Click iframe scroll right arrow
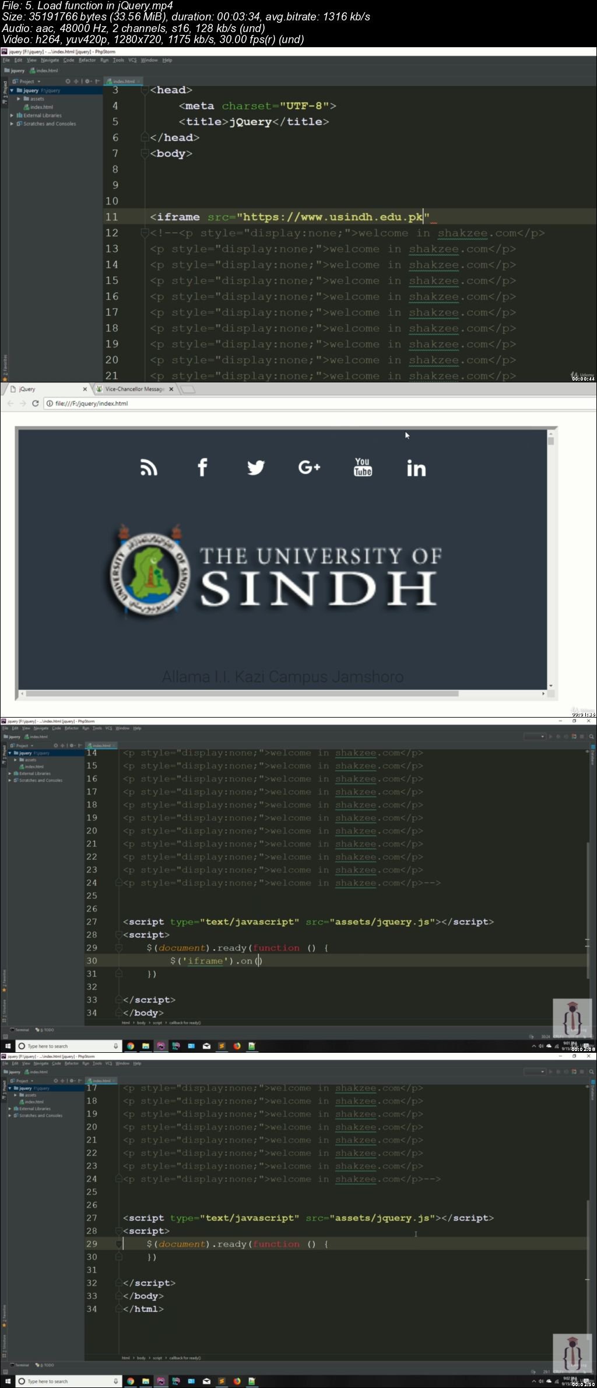The height and width of the screenshot is (1388, 597). (543, 694)
